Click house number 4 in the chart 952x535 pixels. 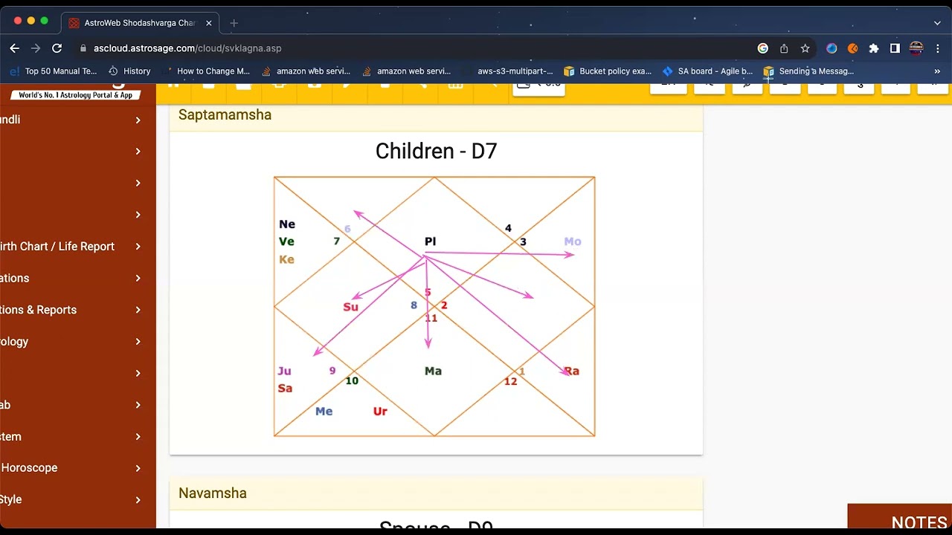[508, 228]
